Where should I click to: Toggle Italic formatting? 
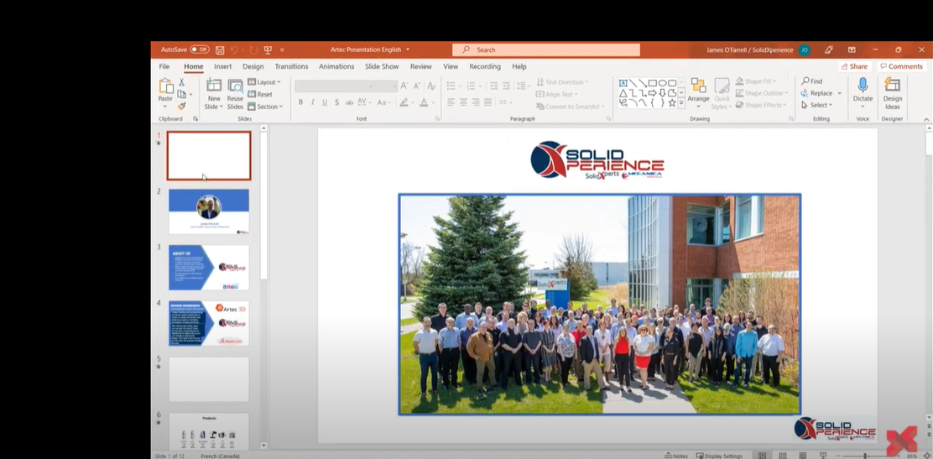[x=312, y=102]
